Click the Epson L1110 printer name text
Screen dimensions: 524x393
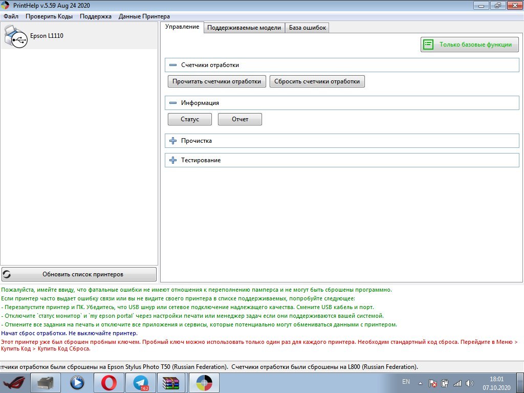pyautogui.click(x=47, y=36)
